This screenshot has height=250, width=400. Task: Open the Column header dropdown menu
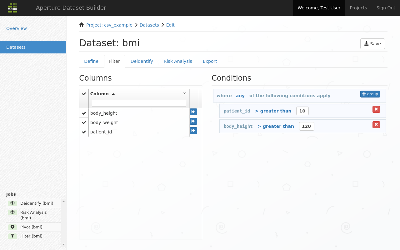click(184, 93)
